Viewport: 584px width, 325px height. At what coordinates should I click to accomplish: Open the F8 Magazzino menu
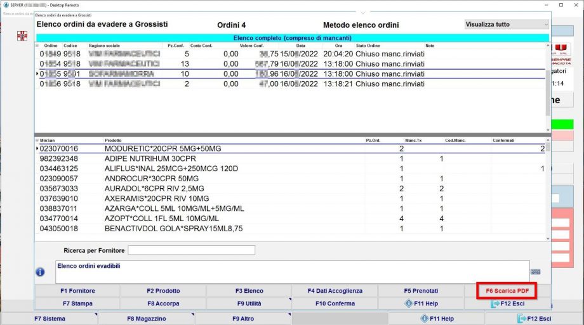pyautogui.click(x=146, y=319)
